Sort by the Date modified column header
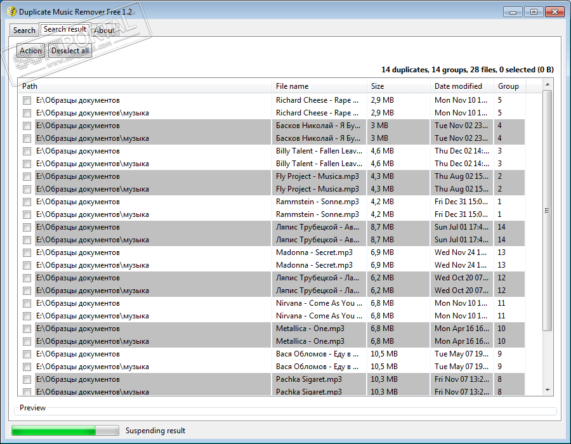 pos(462,86)
